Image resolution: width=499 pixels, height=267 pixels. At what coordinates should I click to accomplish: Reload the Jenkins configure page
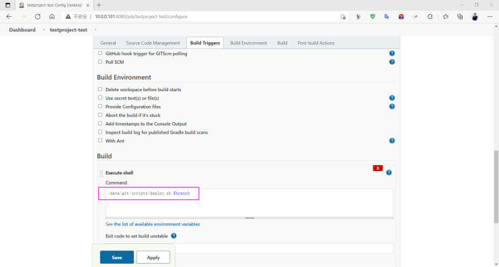38,17
